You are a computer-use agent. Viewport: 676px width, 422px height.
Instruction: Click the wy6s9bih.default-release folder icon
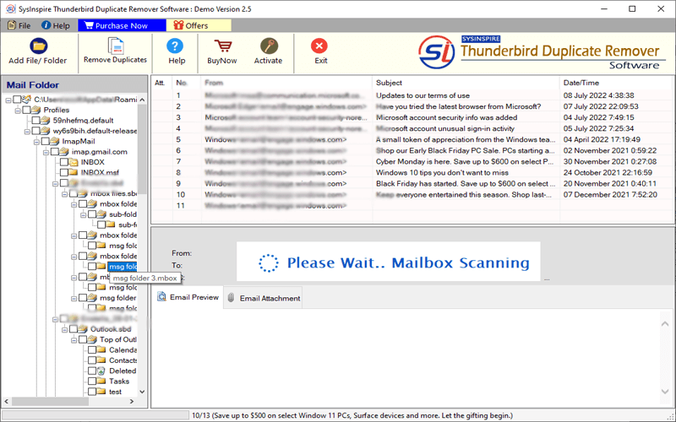pyautogui.click(x=46, y=131)
